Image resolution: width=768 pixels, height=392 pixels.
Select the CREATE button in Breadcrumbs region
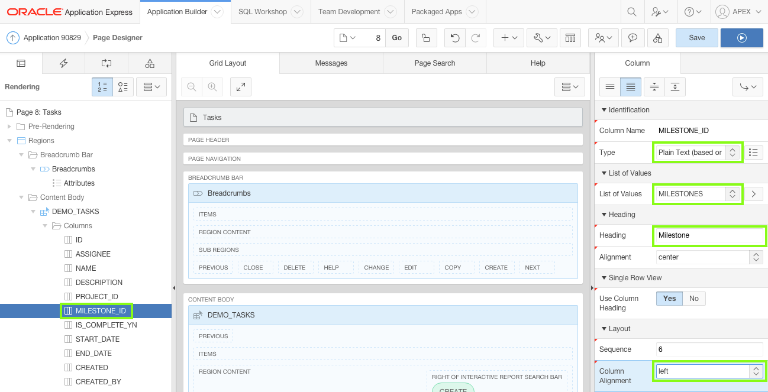496,267
